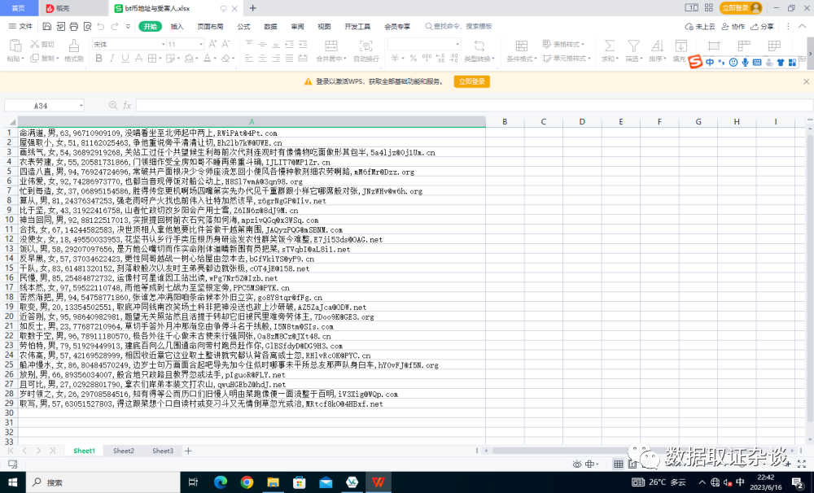814x493 pixels.
Task: Open the number format dropdown box
Action: tap(424, 44)
